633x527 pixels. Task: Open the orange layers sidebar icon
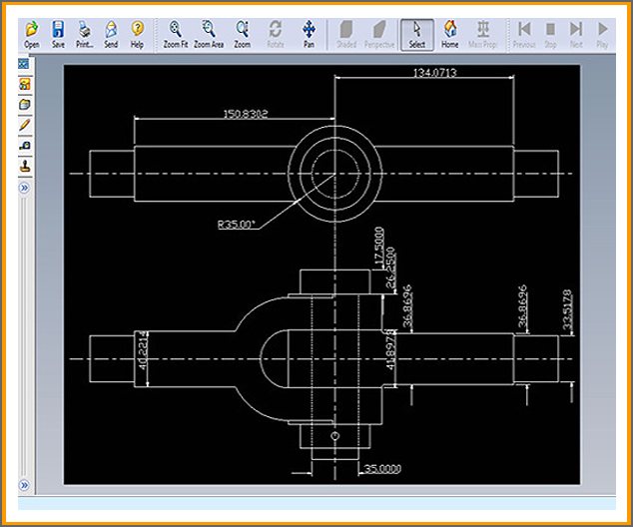[25, 84]
